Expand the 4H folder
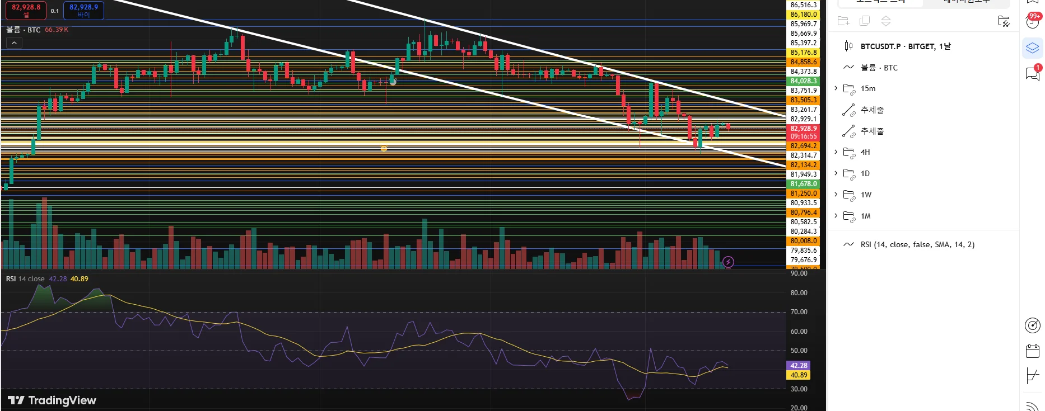This screenshot has width=1045, height=411. [x=836, y=152]
